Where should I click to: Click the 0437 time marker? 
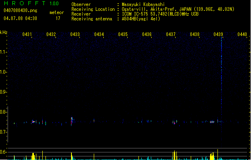click(x=171, y=34)
